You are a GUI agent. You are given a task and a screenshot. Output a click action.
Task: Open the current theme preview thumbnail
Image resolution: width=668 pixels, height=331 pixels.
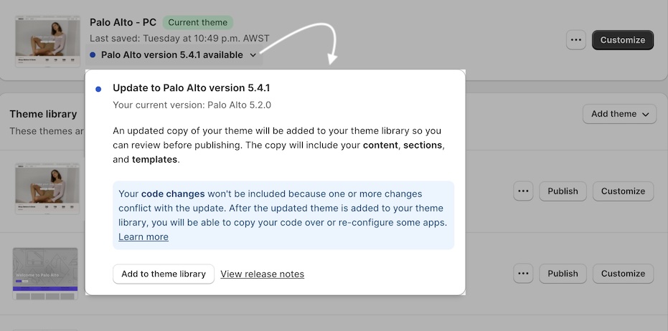47,42
